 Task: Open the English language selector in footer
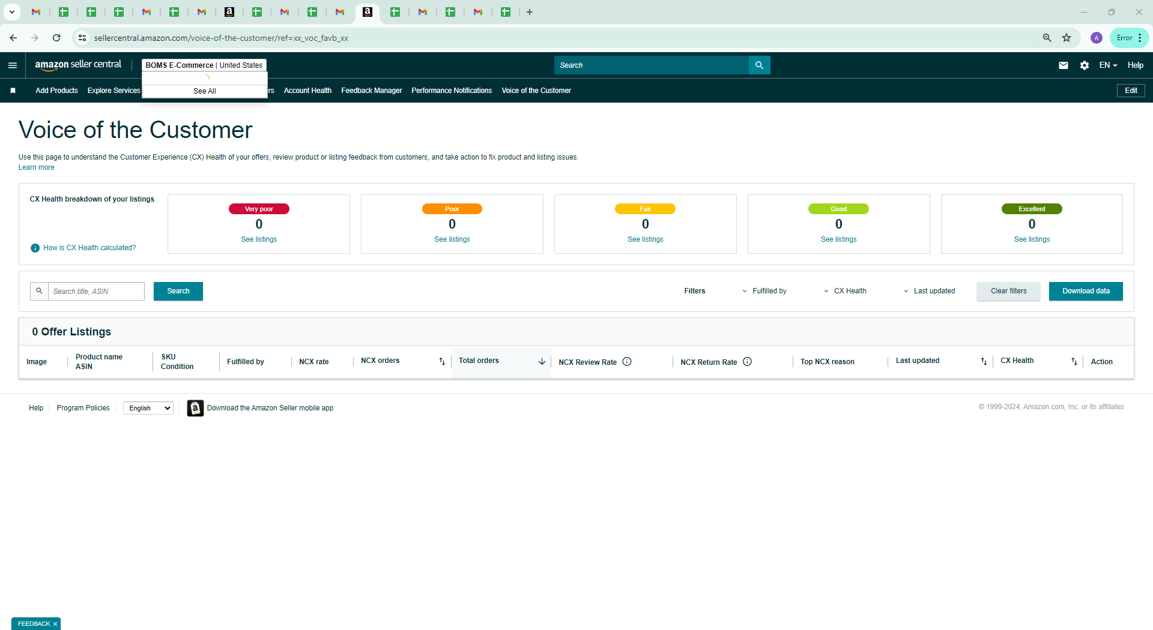148,408
